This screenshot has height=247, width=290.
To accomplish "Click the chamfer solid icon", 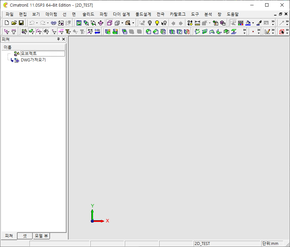I will click(x=156, y=32).
